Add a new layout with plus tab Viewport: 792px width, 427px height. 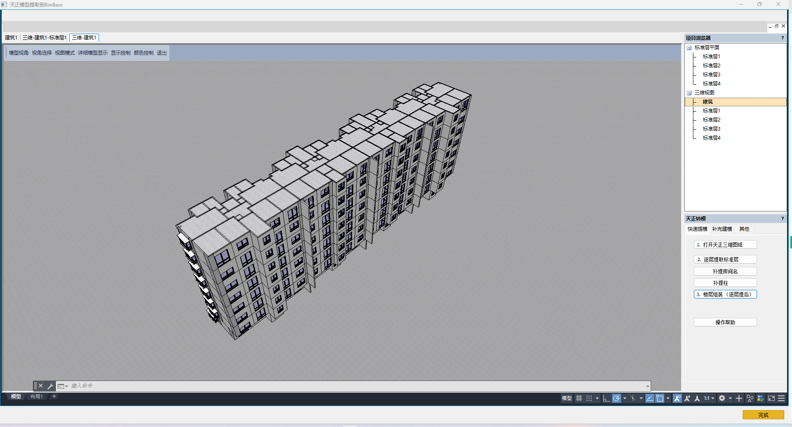point(54,397)
